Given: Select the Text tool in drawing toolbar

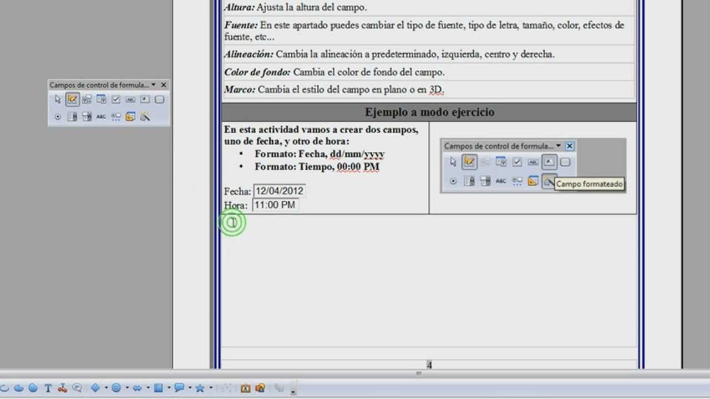Looking at the screenshot, I should click(x=48, y=388).
